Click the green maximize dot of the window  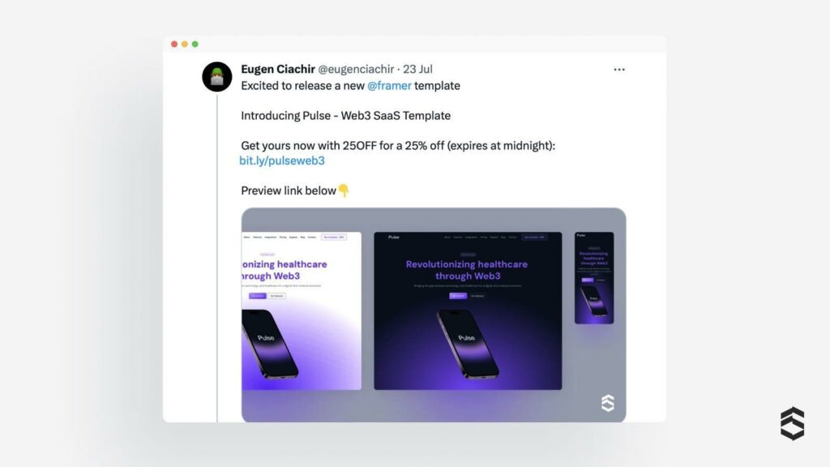[x=195, y=44]
